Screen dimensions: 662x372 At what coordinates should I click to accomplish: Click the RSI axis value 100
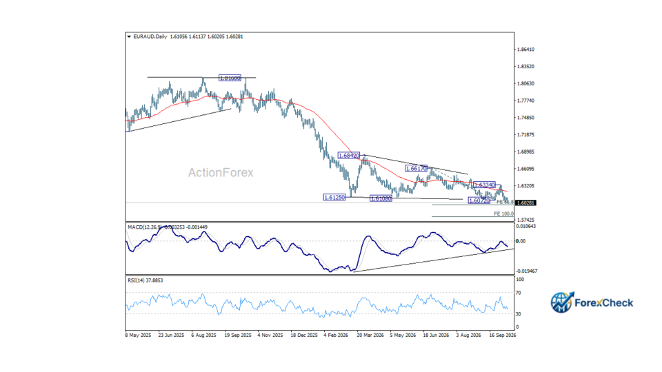pos(520,280)
